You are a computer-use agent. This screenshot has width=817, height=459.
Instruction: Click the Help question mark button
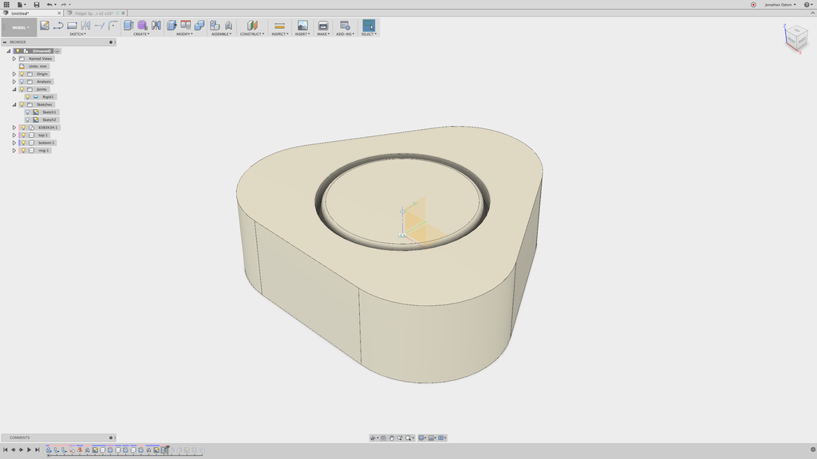[807, 5]
